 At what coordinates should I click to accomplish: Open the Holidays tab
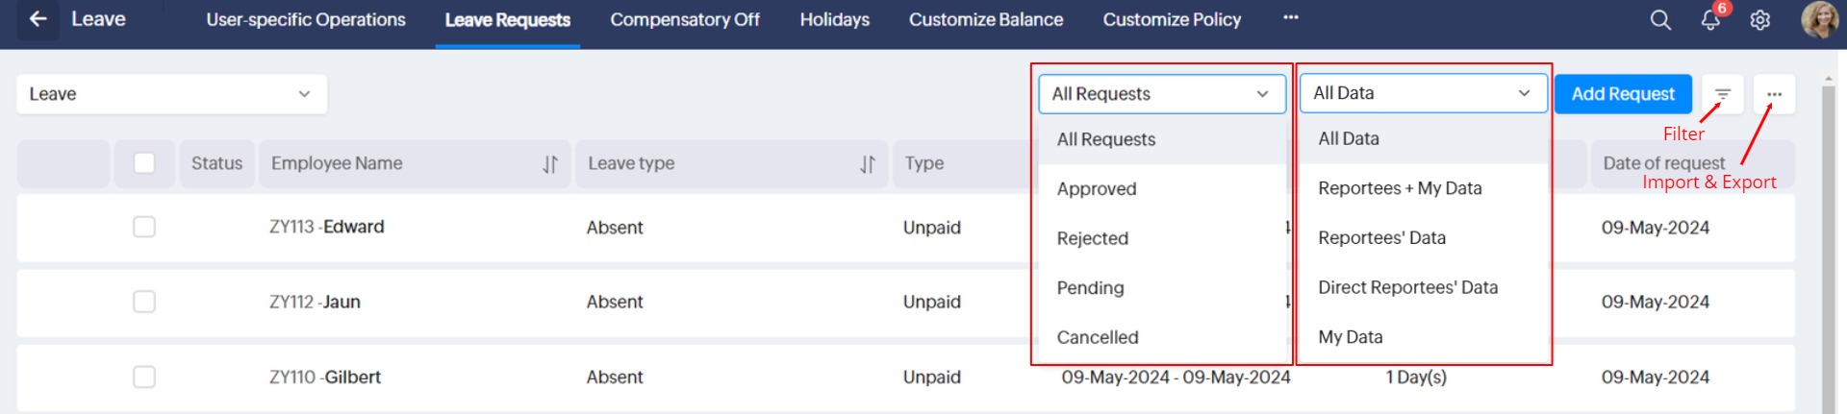(834, 20)
